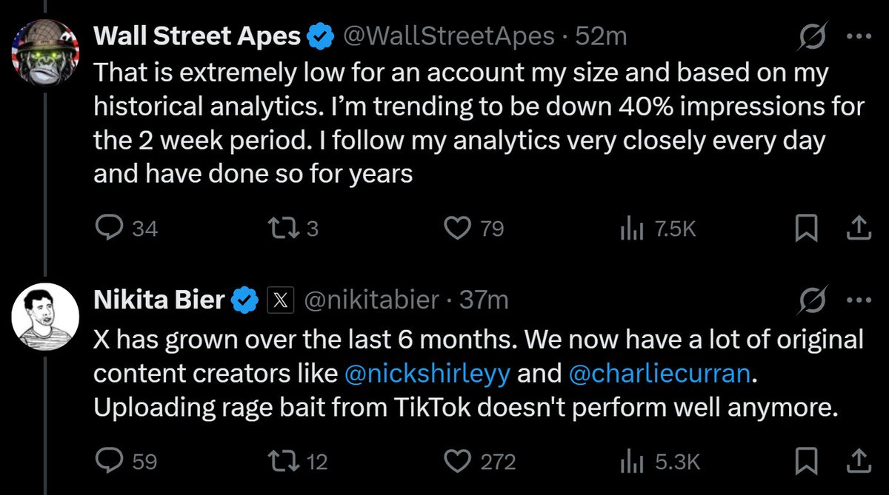Screen dimensions: 889x495
Task: Repost Nikita Bier's post
Action: point(284,462)
